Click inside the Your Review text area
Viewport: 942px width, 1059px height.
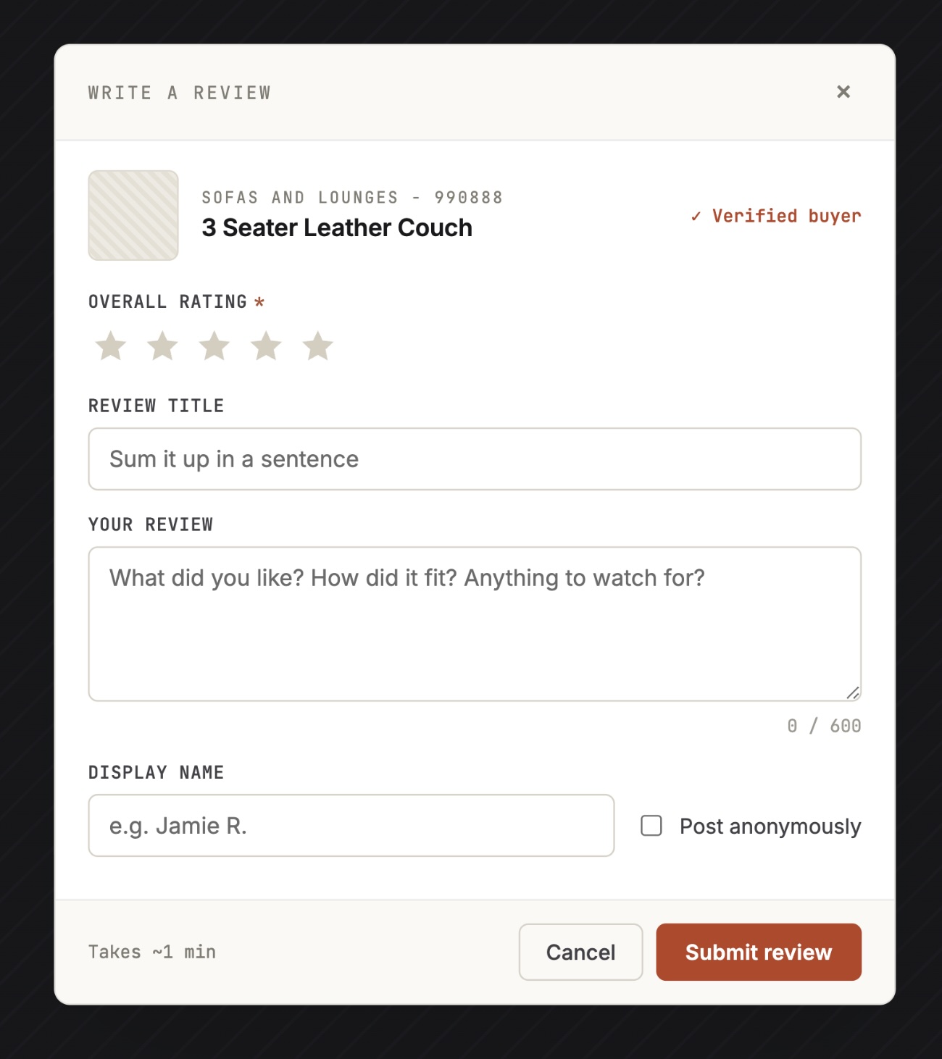(474, 619)
